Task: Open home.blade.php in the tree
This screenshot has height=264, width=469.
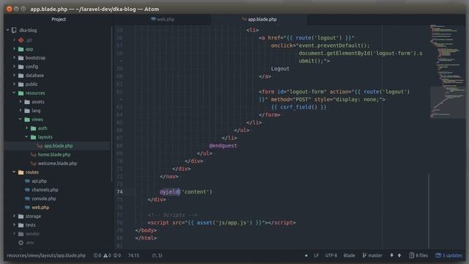Action: 54,155
